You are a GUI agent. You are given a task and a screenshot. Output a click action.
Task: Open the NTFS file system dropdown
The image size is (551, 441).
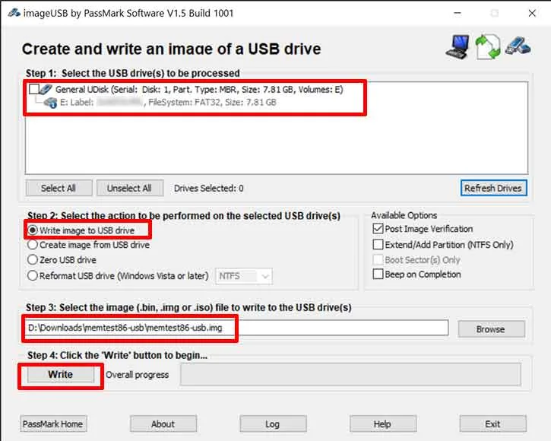[244, 276]
